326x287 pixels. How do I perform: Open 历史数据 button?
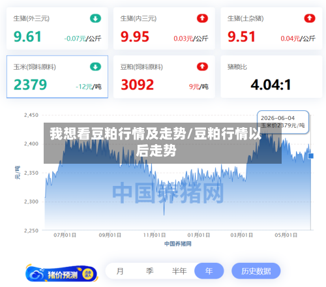click(256, 271)
